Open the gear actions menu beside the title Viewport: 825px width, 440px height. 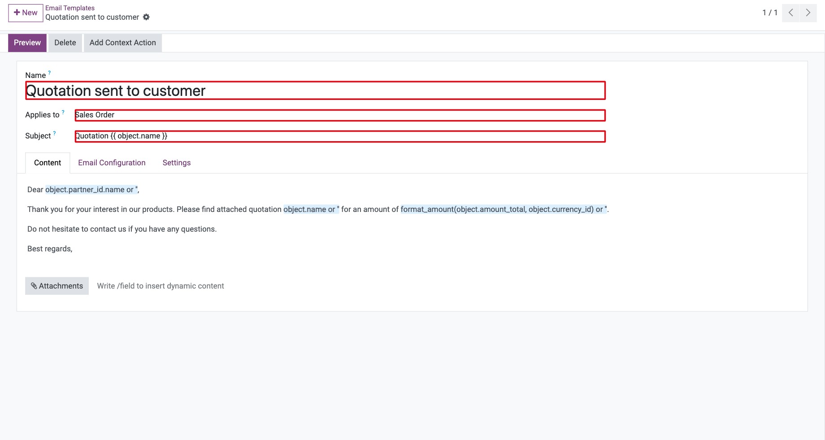click(x=146, y=17)
